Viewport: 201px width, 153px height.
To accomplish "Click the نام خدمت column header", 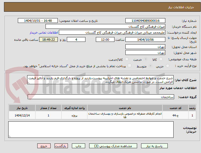I will (x=125, y=108).
